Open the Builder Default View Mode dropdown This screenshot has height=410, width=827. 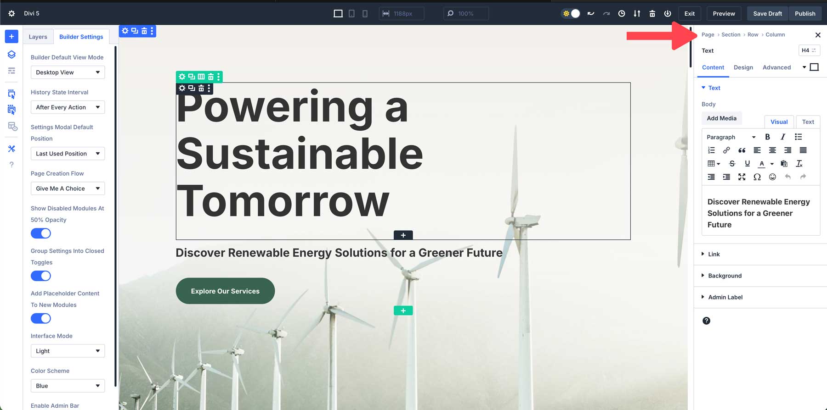68,72
